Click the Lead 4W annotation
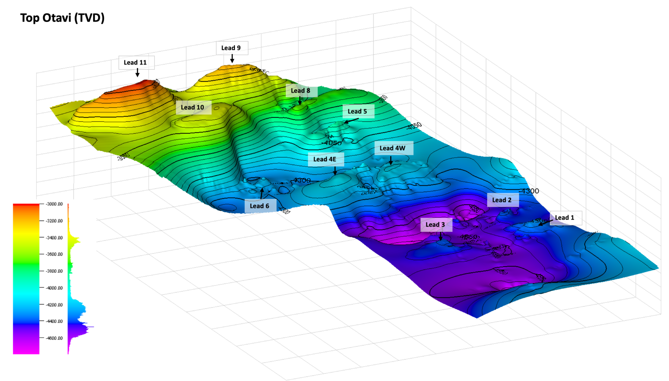Screen dimensions: 669x381 pos(392,148)
